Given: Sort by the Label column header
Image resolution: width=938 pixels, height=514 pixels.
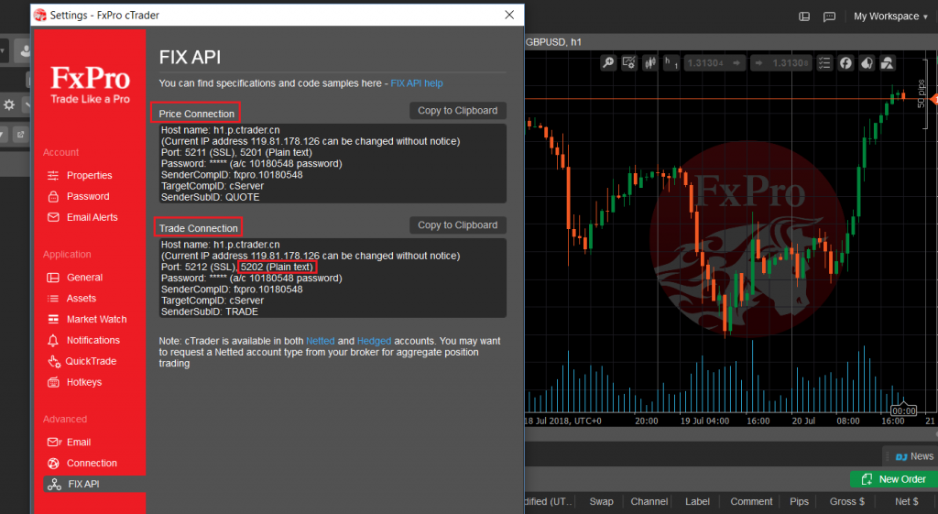Looking at the screenshot, I should [x=697, y=501].
